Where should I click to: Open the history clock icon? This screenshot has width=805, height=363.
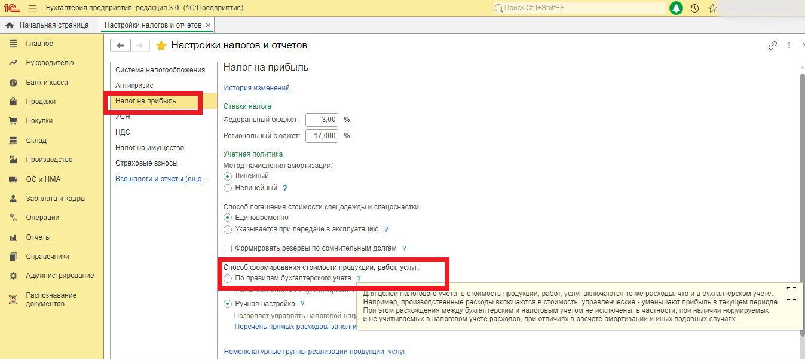click(694, 8)
